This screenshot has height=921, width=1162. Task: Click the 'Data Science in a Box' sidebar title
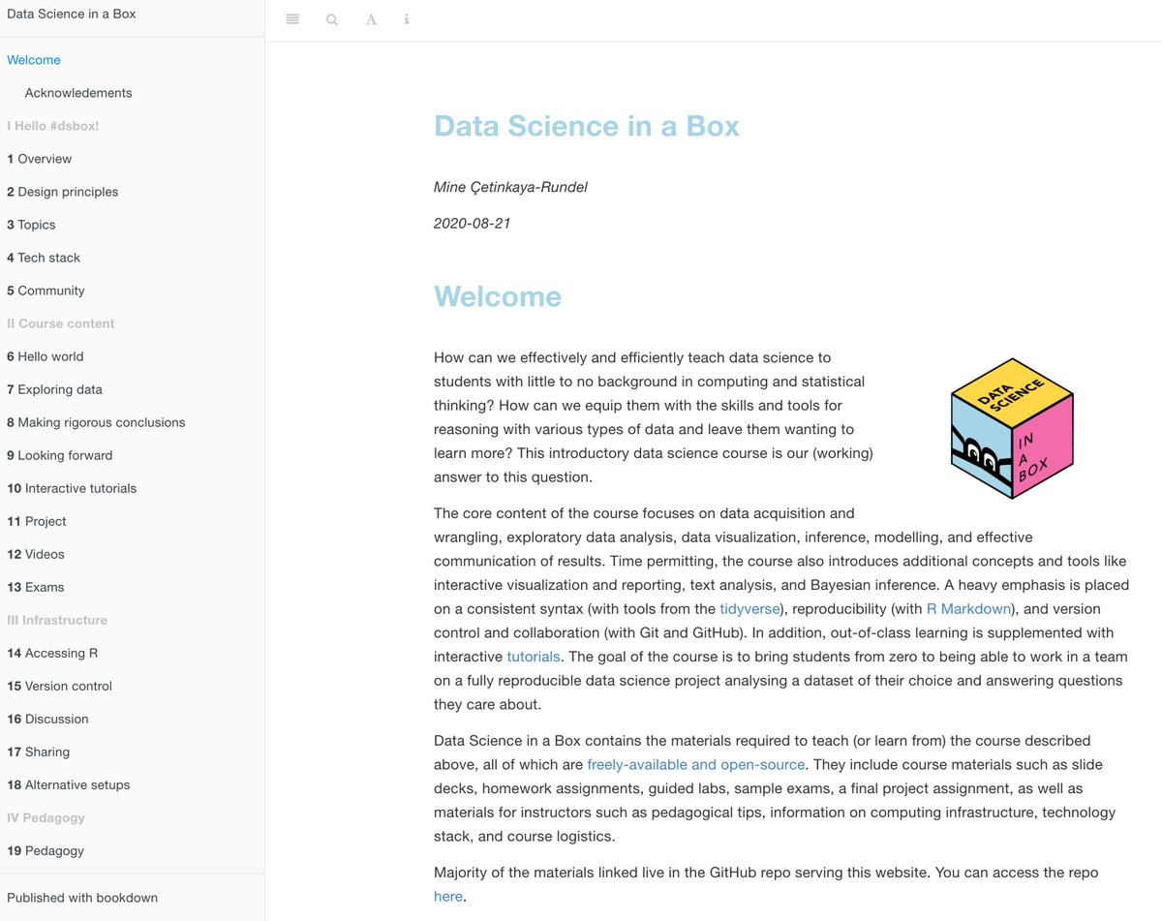pyautogui.click(x=72, y=14)
